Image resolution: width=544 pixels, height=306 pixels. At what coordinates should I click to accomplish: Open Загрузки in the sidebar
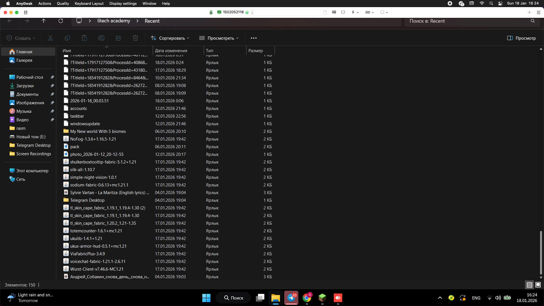click(25, 86)
